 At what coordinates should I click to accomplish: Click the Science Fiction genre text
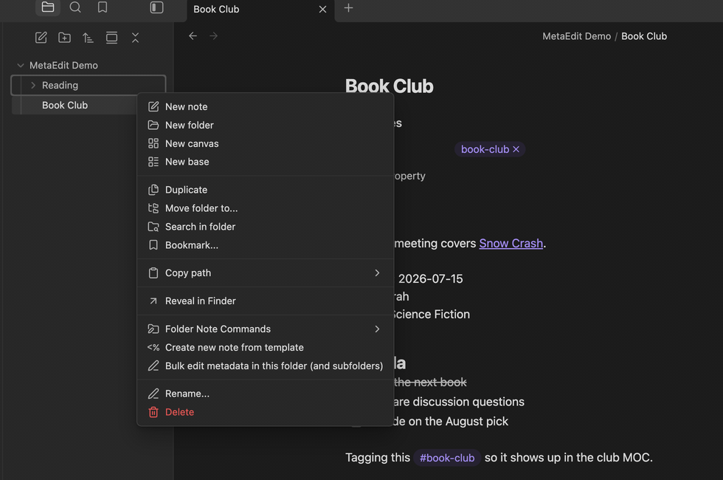point(432,315)
